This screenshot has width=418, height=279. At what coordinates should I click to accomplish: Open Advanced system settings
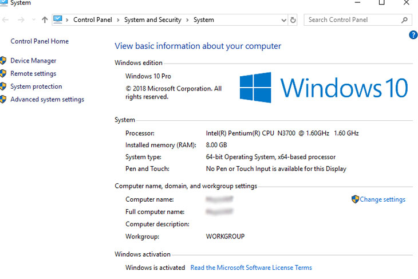(47, 100)
